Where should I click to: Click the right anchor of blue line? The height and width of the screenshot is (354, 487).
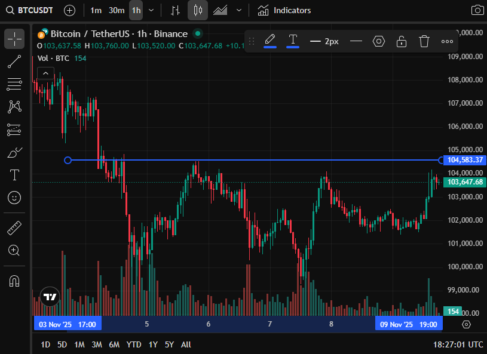(x=441, y=160)
